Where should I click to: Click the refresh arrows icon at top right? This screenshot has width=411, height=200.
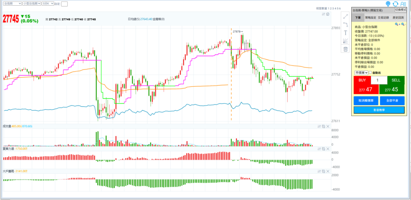[395, 4]
